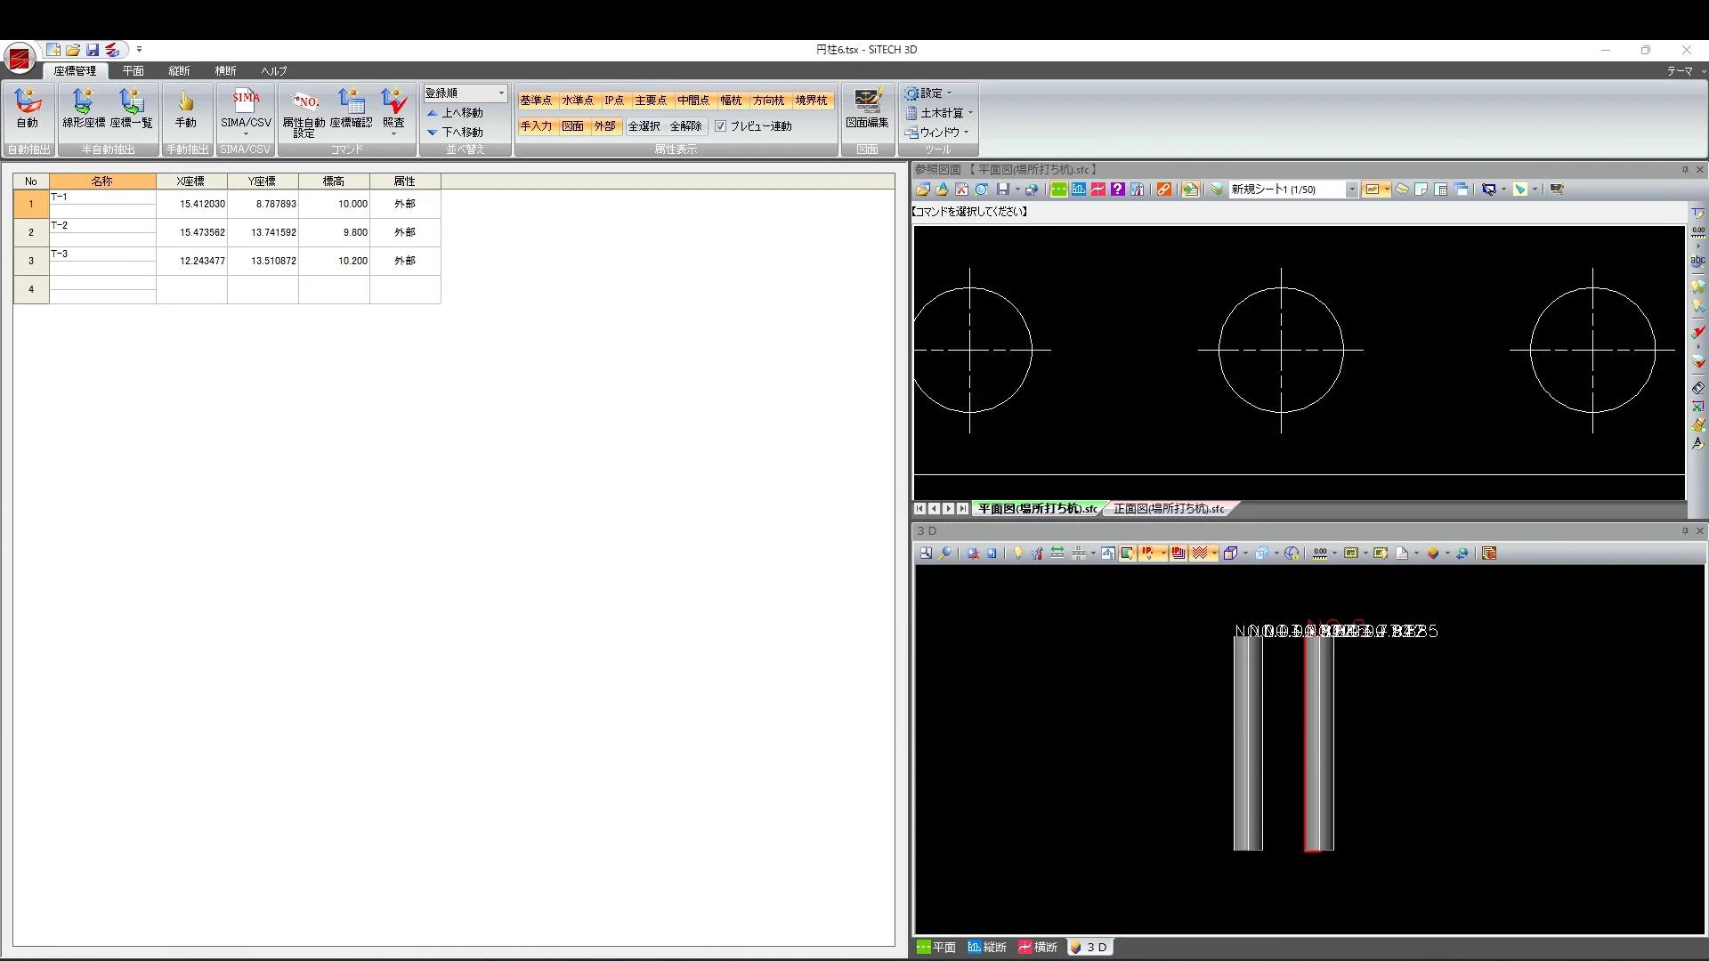Toggle 水準点 attribute display

pyautogui.click(x=578, y=101)
